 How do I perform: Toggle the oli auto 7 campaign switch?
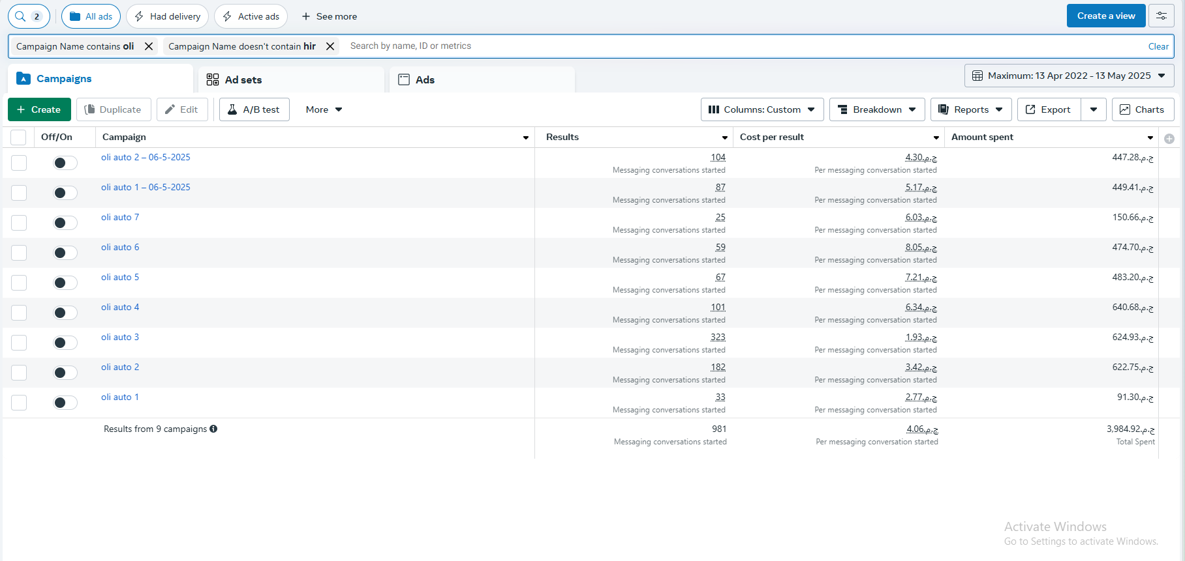(x=65, y=223)
